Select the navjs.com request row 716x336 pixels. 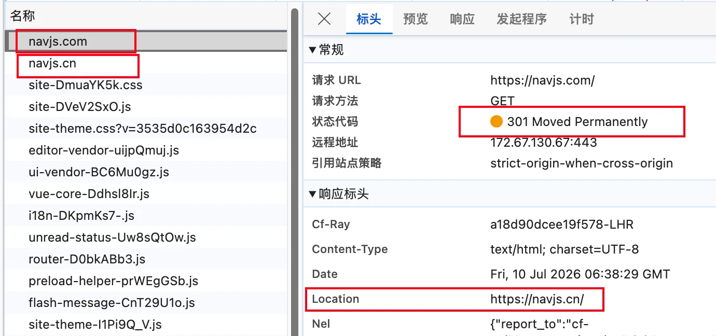pos(146,41)
